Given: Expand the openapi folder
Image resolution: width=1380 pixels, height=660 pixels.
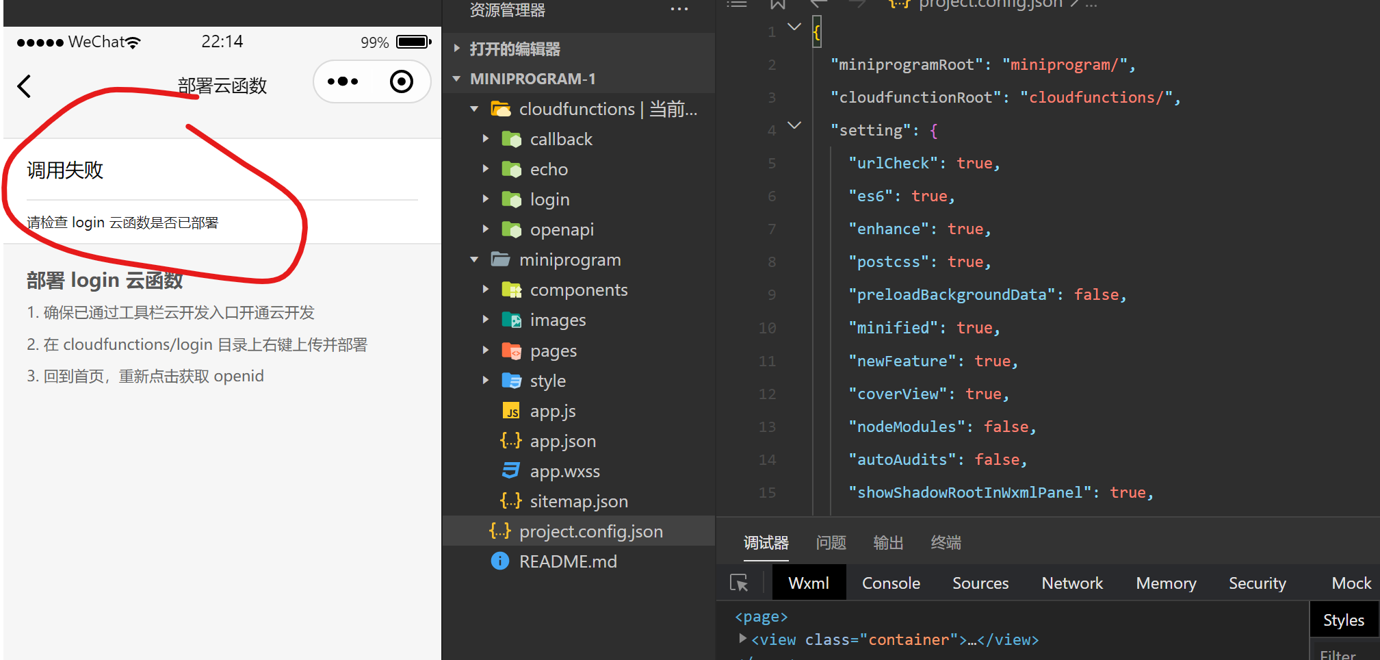Looking at the screenshot, I should (486, 229).
